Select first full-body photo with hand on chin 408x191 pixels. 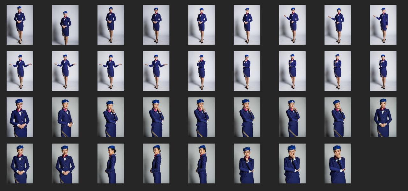coord(201,71)
